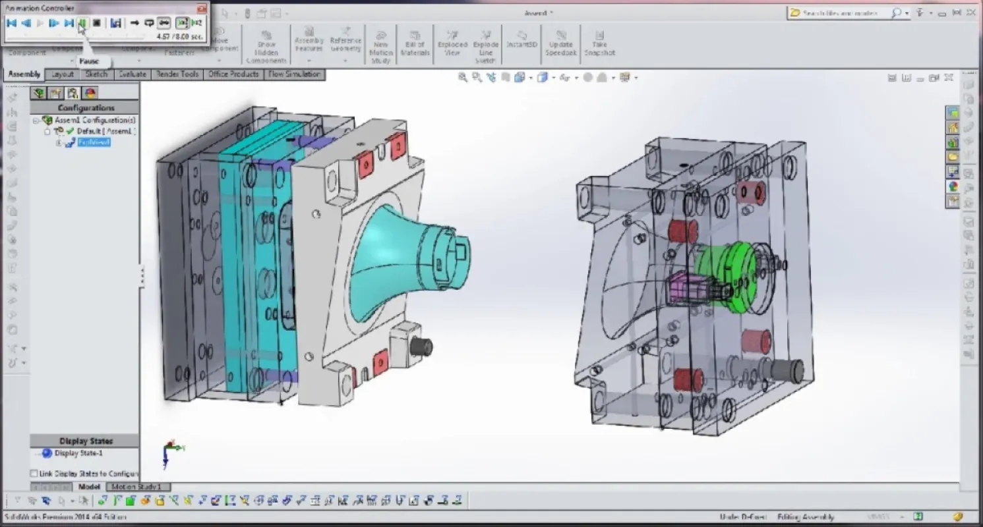Pause the animation in Animation Controller
This screenshot has height=527, width=983.
[82, 23]
